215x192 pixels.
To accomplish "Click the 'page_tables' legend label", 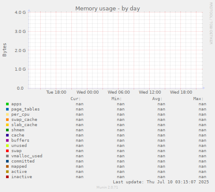I will pos(26,109).
